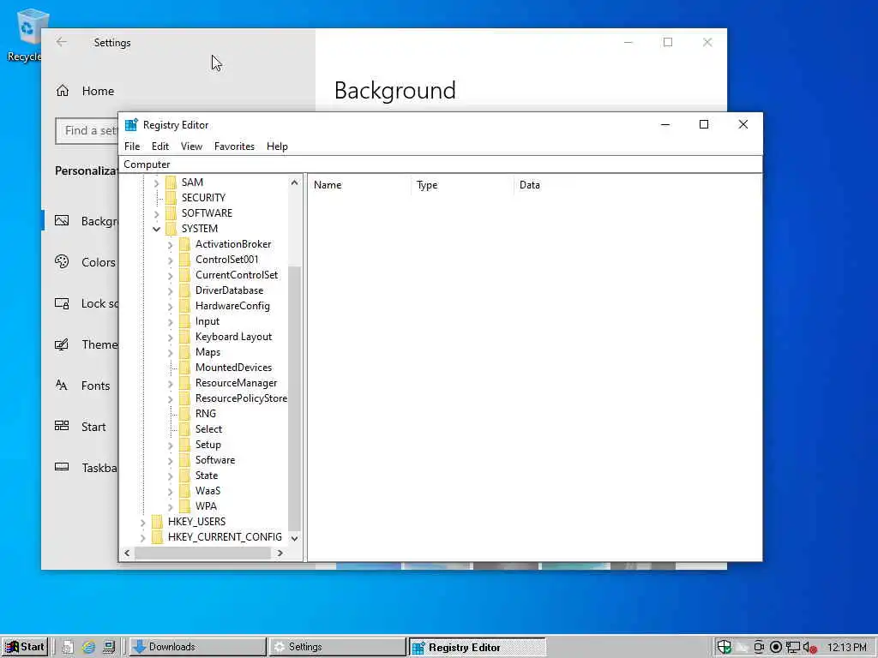Image resolution: width=878 pixels, height=658 pixels.
Task: Click the tree horizontal scroll-left arrow
Action: [x=127, y=553]
